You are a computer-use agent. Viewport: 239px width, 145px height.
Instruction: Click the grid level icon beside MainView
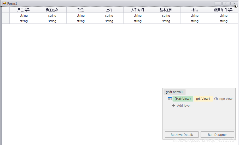pyautogui.click(x=170, y=99)
